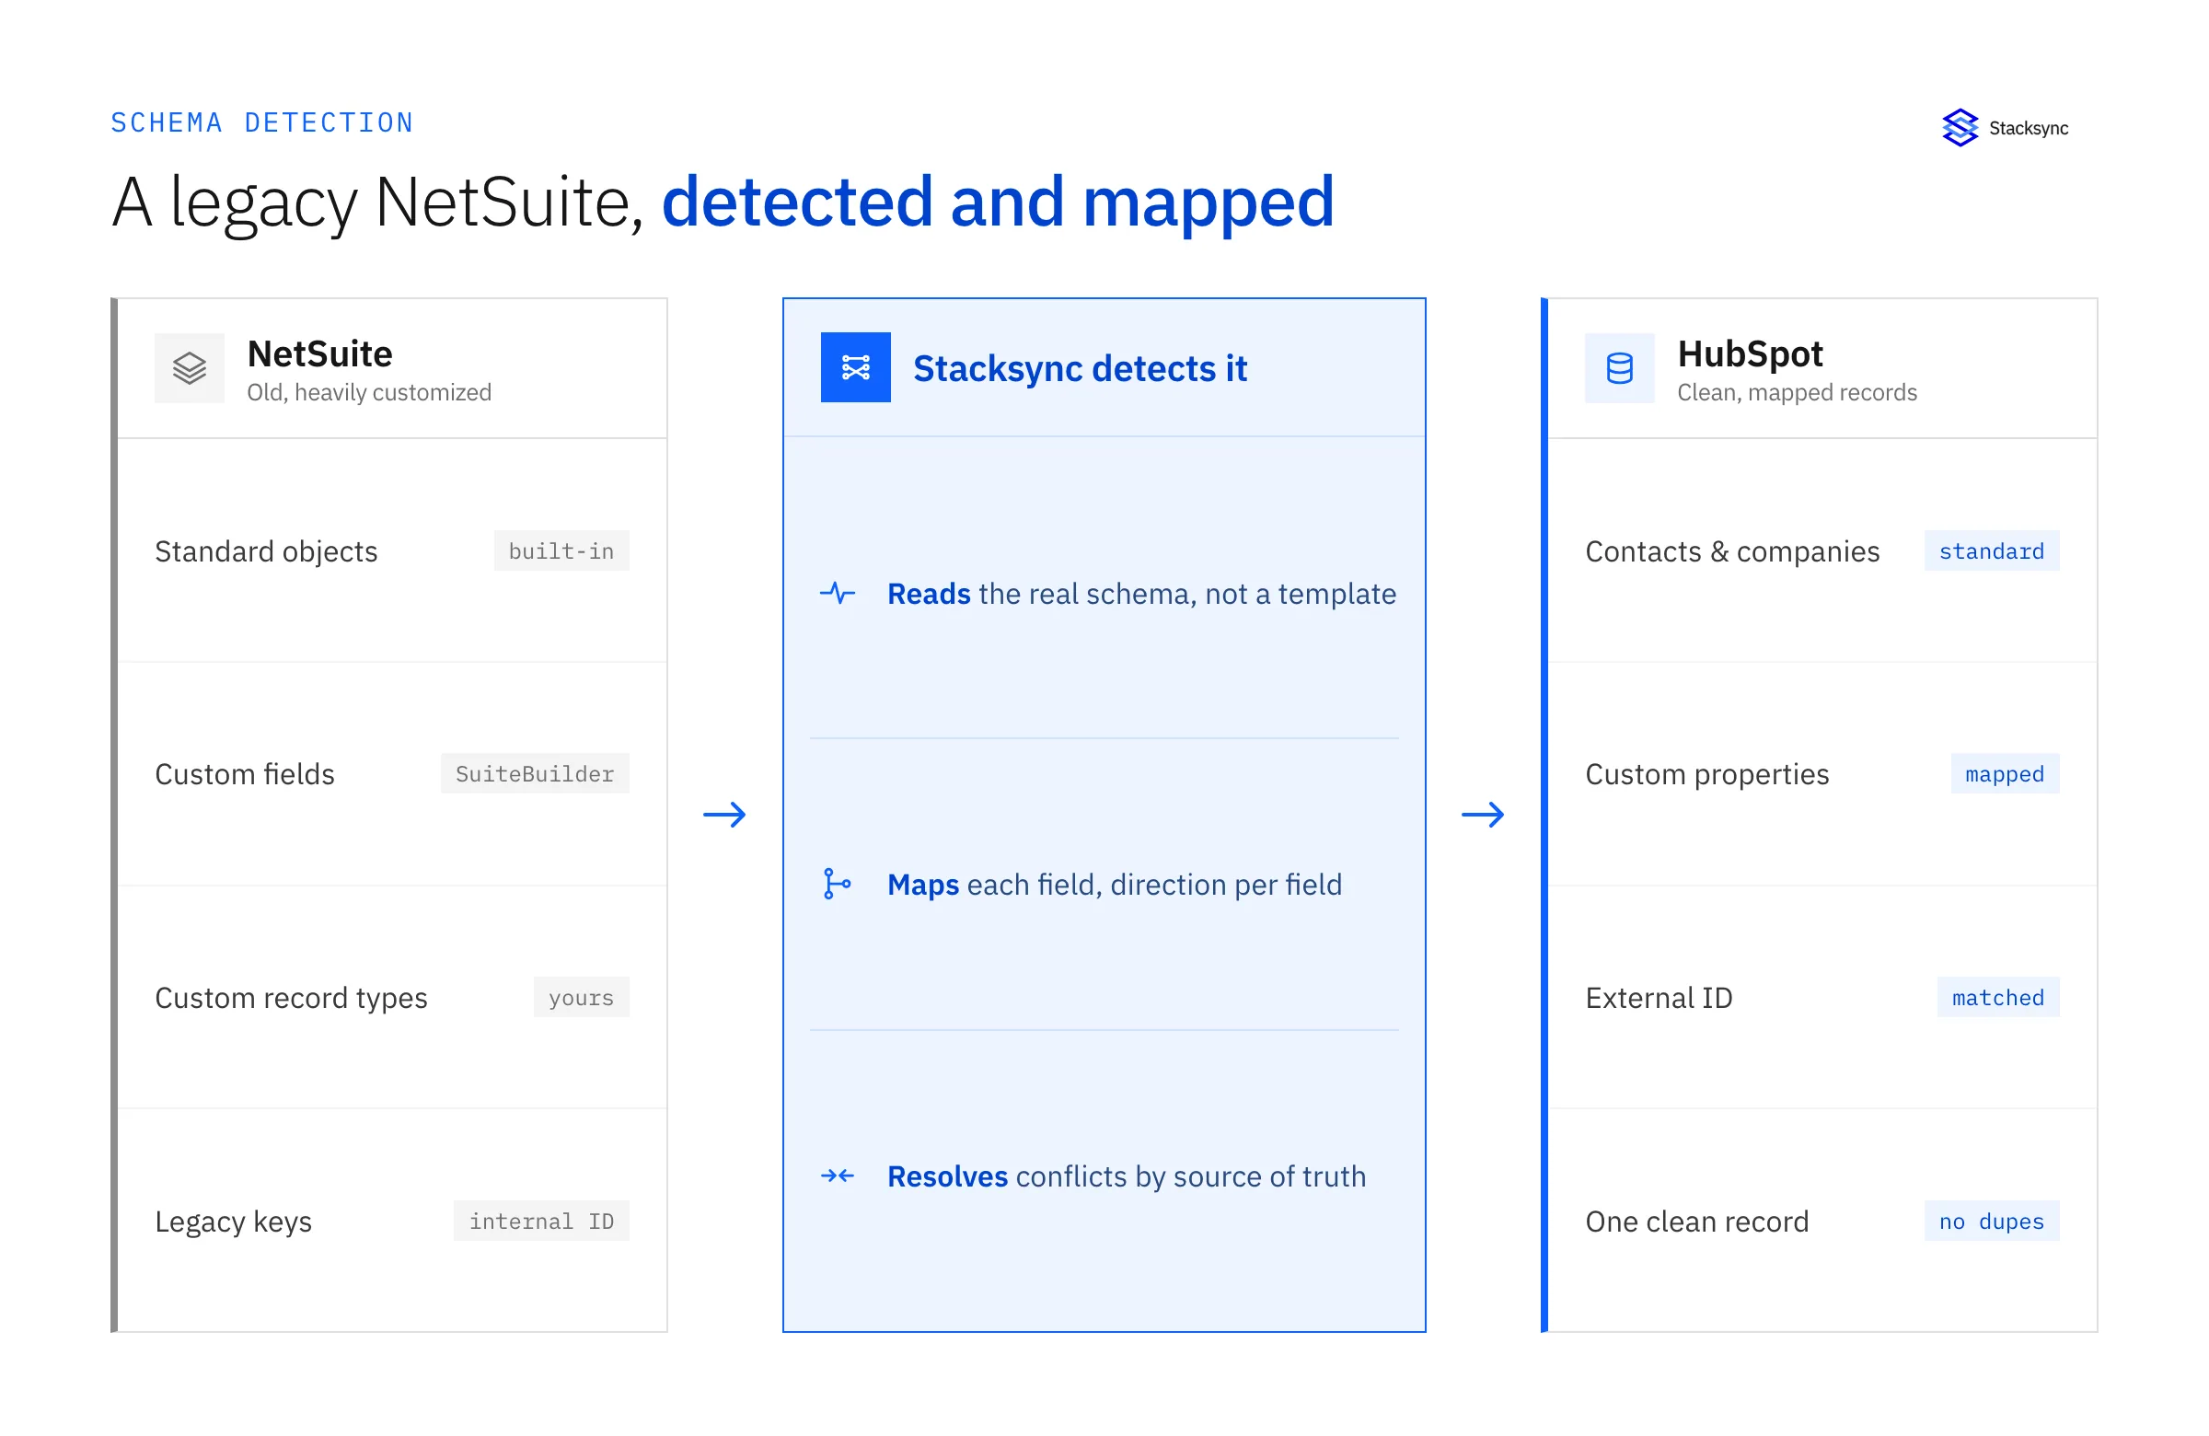Screen dimensions: 2209x1436
Task: Click the 'Stacksync' wordmark text
Action: click(x=2028, y=128)
